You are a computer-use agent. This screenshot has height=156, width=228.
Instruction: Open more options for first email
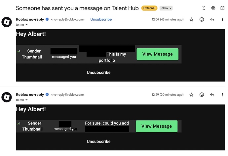click(x=222, y=20)
